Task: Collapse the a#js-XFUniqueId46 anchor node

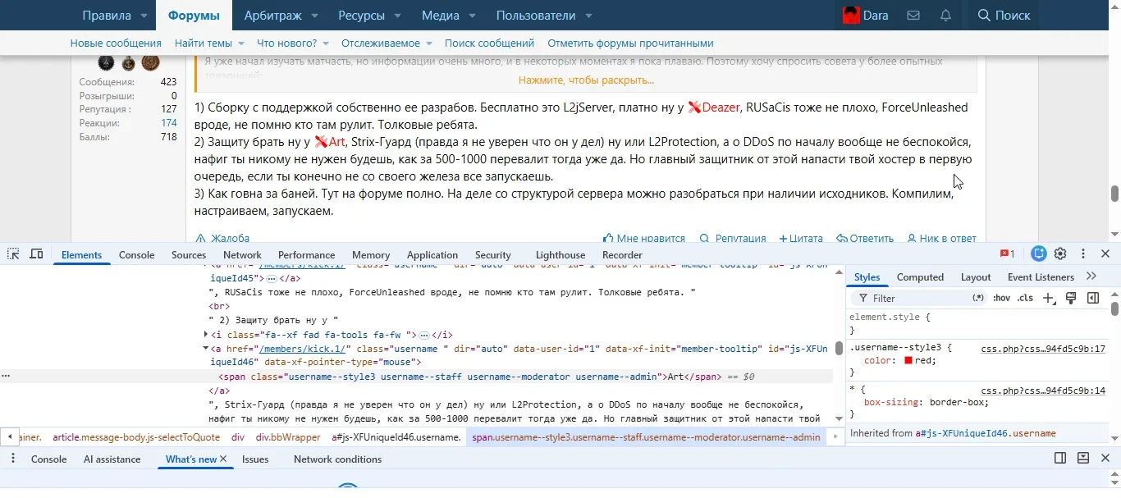Action: 206,349
